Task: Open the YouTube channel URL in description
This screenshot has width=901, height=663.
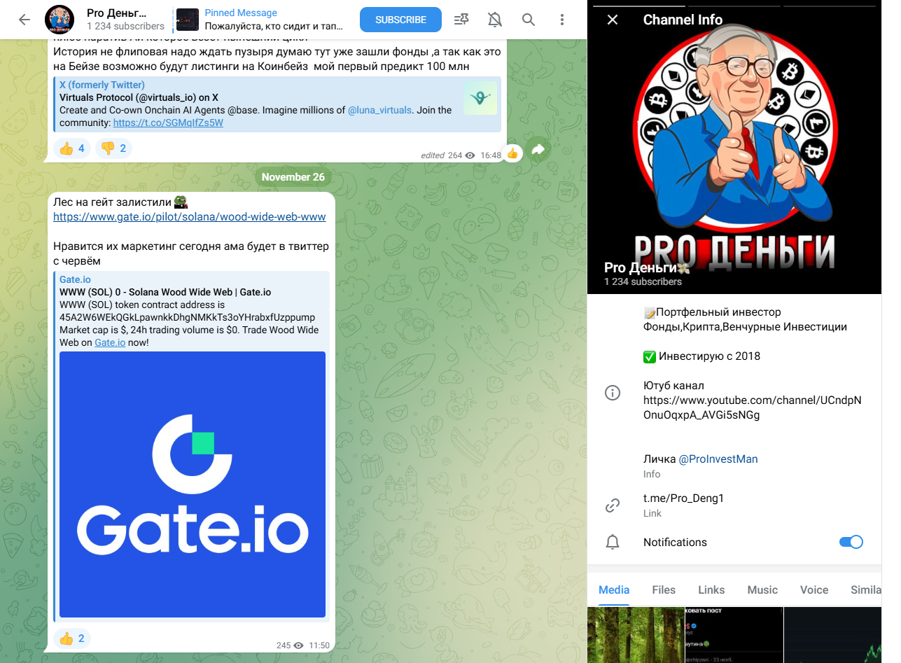Action: [752, 407]
